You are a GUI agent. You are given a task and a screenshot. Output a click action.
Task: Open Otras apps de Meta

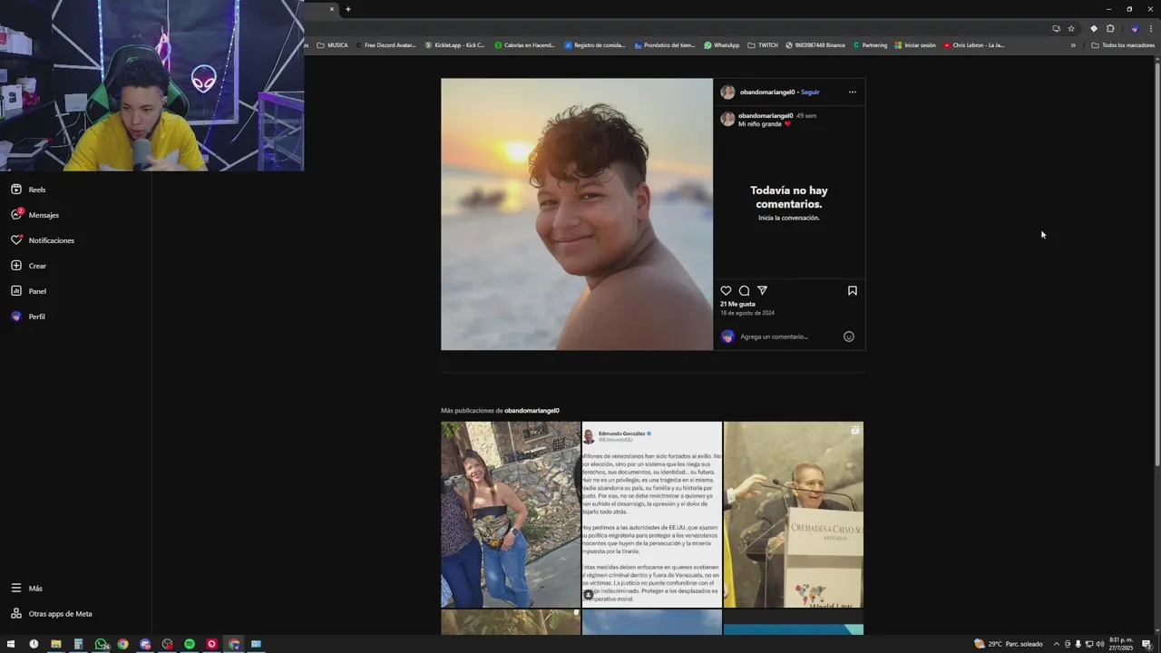(x=52, y=614)
